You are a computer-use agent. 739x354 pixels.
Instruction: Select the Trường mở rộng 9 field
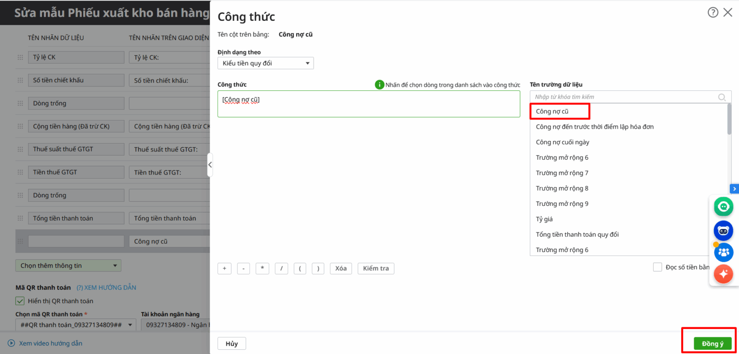pos(562,204)
